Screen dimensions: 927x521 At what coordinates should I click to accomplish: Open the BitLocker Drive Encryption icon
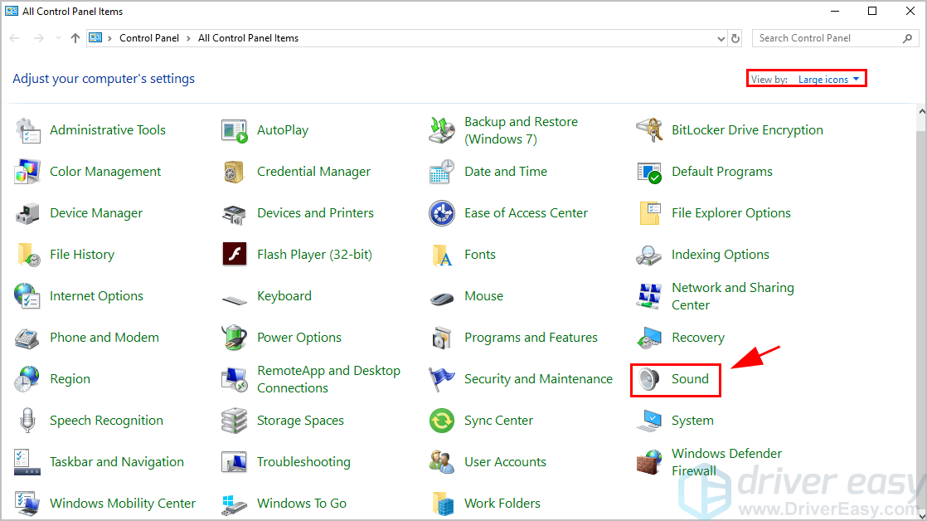pos(649,130)
